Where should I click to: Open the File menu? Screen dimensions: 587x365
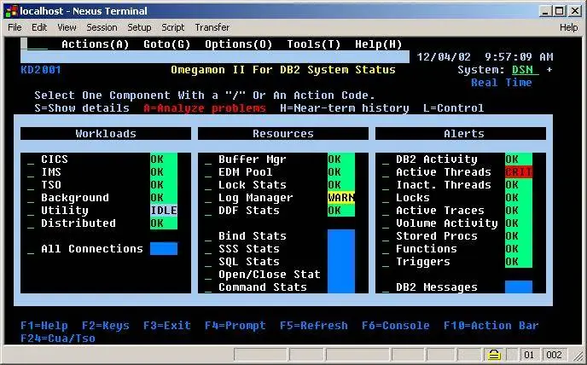pos(15,27)
